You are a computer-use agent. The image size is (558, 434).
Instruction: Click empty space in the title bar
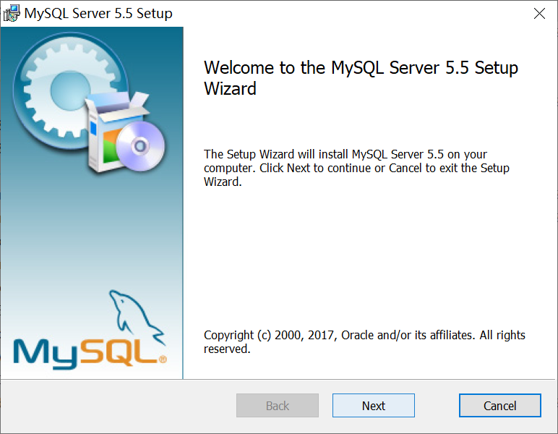point(347,13)
